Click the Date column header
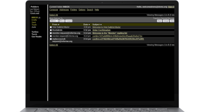 pyautogui.click(x=85, y=24)
